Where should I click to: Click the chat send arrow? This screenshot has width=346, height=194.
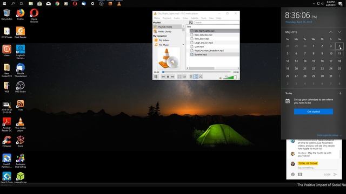pyautogui.click(x=335, y=175)
